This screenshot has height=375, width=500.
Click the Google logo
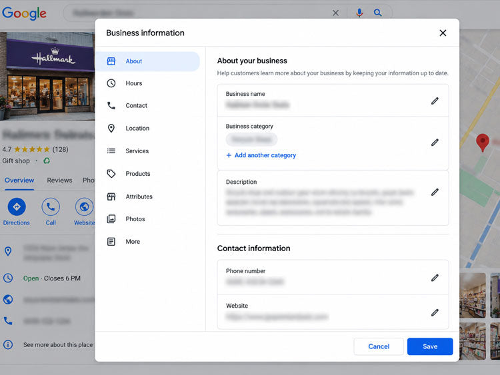tap(24, 13)
